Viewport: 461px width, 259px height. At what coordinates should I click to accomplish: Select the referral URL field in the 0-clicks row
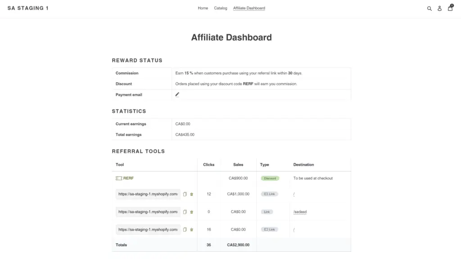[x=148, y=212]
